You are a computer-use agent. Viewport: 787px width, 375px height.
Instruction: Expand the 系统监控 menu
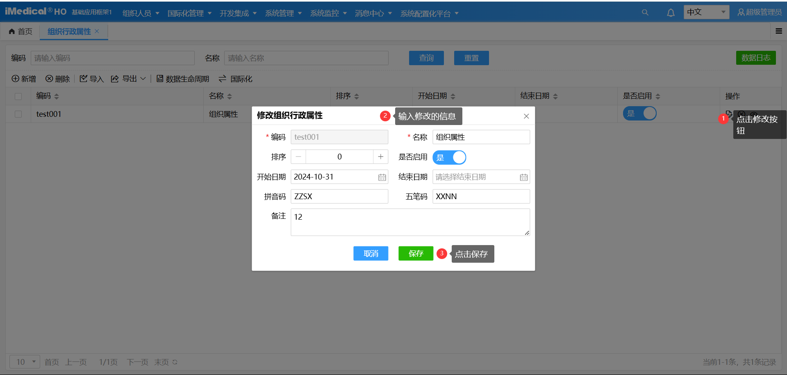click(328, 13)
